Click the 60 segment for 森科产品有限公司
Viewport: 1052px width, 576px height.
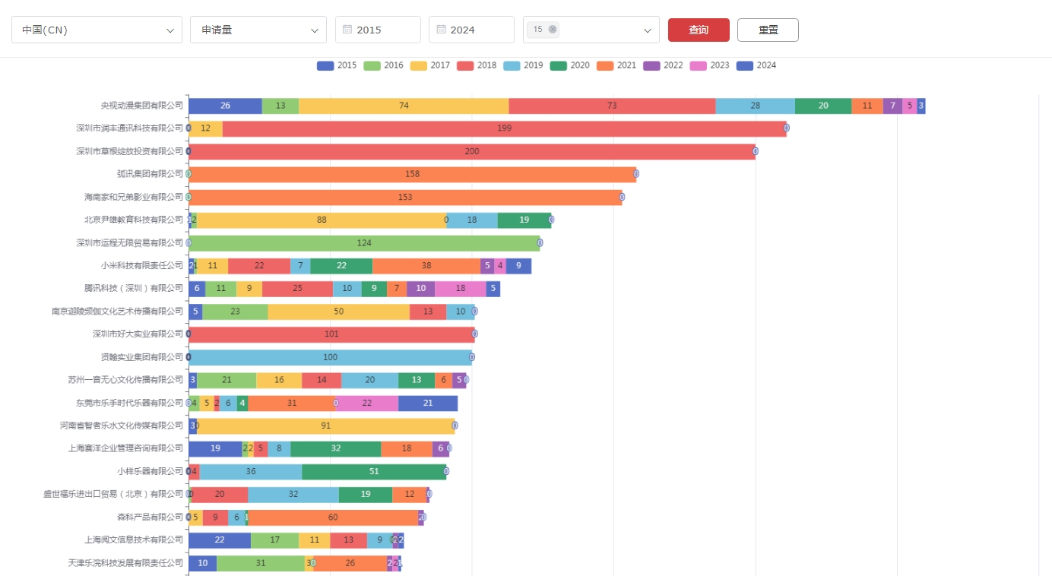point(333,517)
